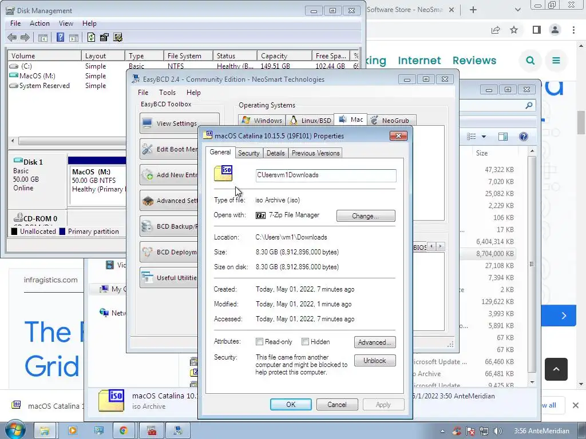Open the Explorer view options dropdown arrow
Image resolution: width=586 pixels, height=439 pixels.
[x=484, y=137]
